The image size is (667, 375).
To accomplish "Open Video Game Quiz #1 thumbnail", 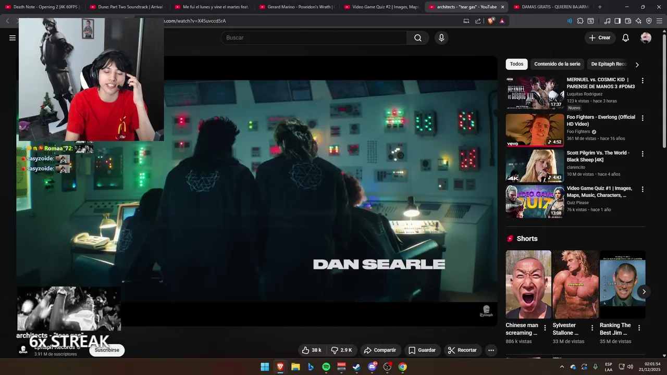I will point(535,202).
